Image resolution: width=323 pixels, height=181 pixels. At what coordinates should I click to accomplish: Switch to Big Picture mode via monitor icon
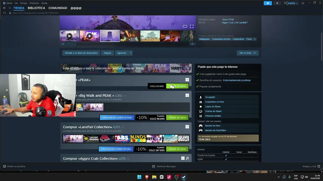[x=303, y=3]
